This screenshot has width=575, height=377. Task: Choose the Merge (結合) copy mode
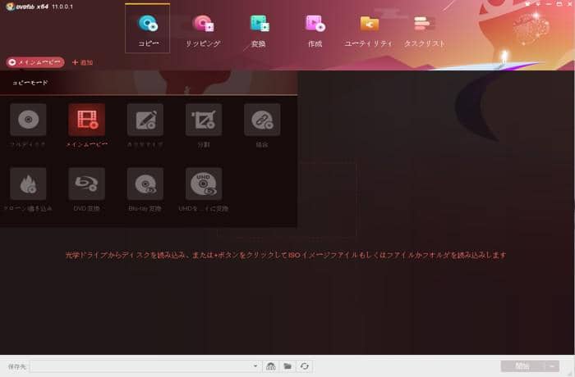click(262, 120)
